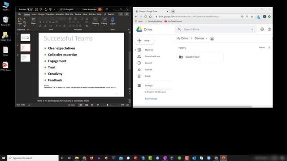The width and height of the screenshot is (287, 161).
Task: Expand the My Drive tree arrow
Action: (x=135, y=50)
